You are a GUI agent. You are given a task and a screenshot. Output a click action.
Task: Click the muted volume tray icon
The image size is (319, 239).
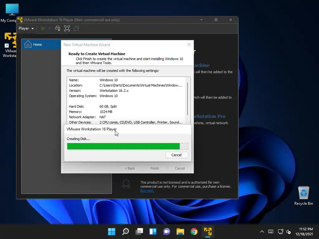(288, 232)
